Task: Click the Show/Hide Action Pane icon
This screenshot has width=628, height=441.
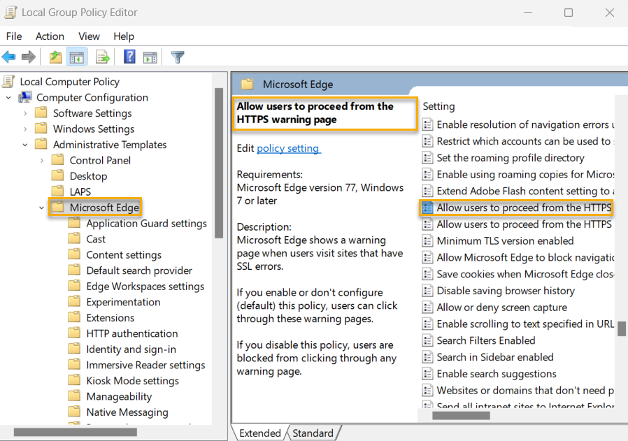Action: 150,57
